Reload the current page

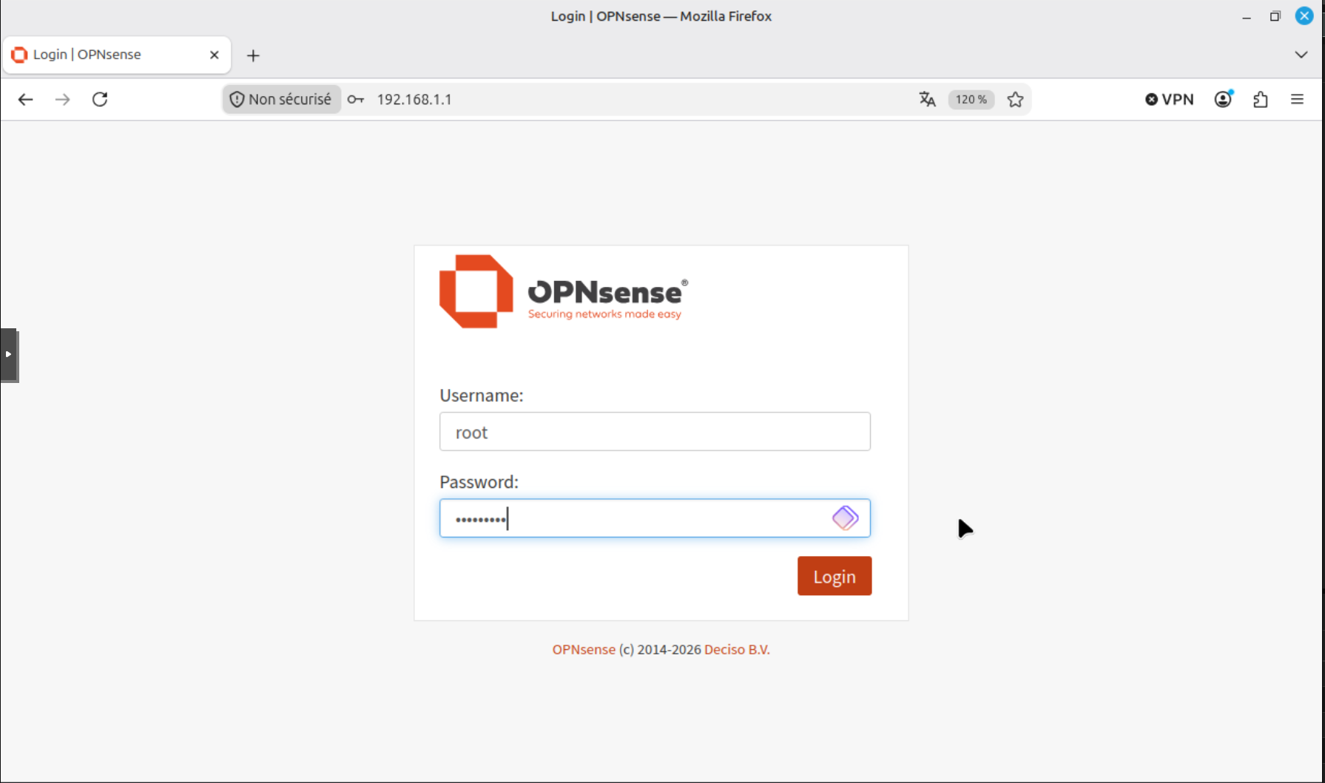click(x=100, y=99)
